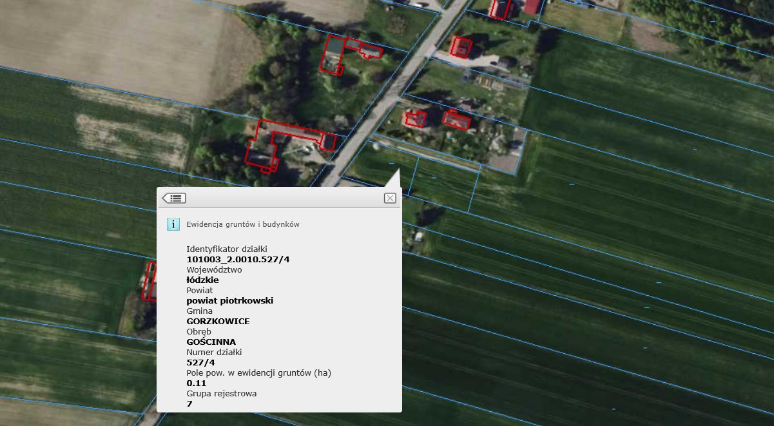
Task: Select the obręb value 'GOŚCINNA'
Action: pyautogui.click(x=211, y=342)
